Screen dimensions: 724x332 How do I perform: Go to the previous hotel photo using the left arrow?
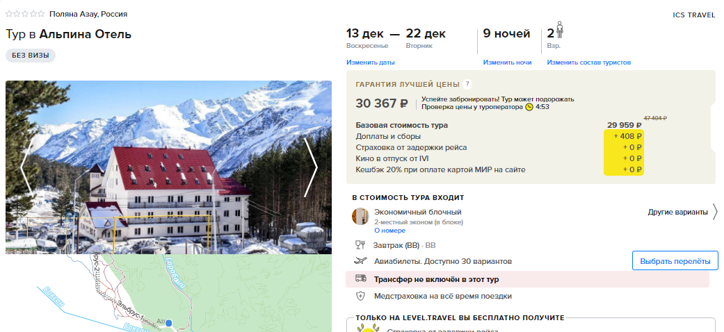pyautogui.click(x=26, y=167)
